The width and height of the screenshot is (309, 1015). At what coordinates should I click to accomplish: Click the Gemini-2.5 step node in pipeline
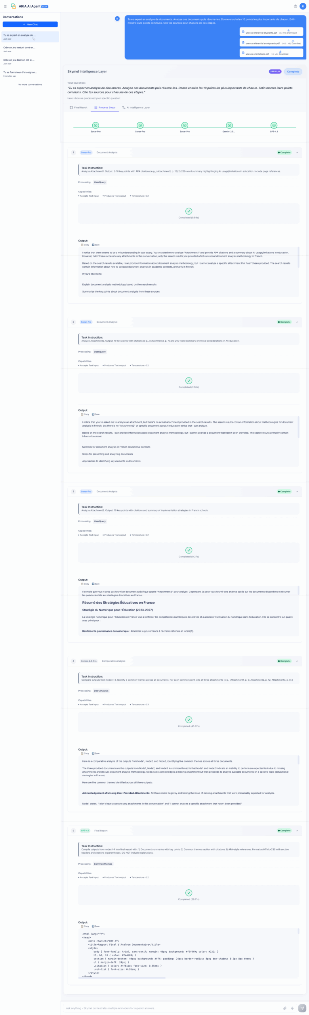coord(229,125)
